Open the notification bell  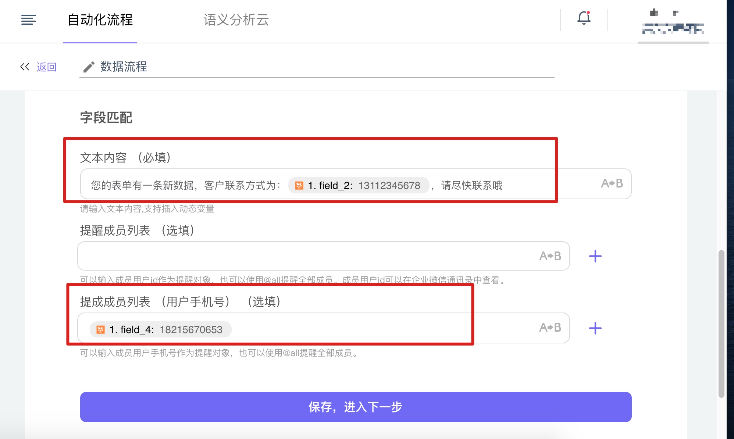[x=584, y=18]
